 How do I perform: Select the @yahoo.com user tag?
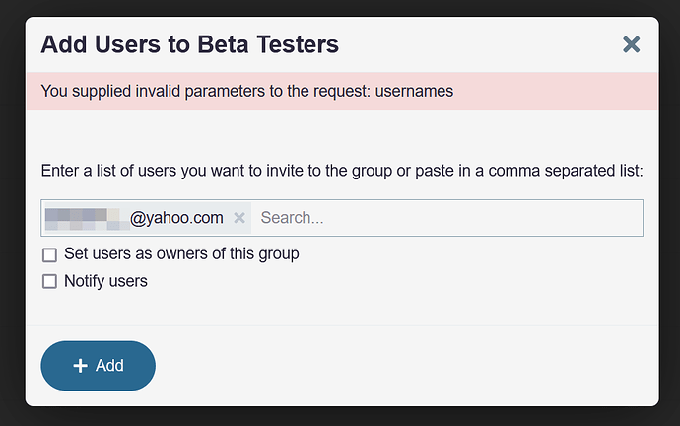click(148, 218)
